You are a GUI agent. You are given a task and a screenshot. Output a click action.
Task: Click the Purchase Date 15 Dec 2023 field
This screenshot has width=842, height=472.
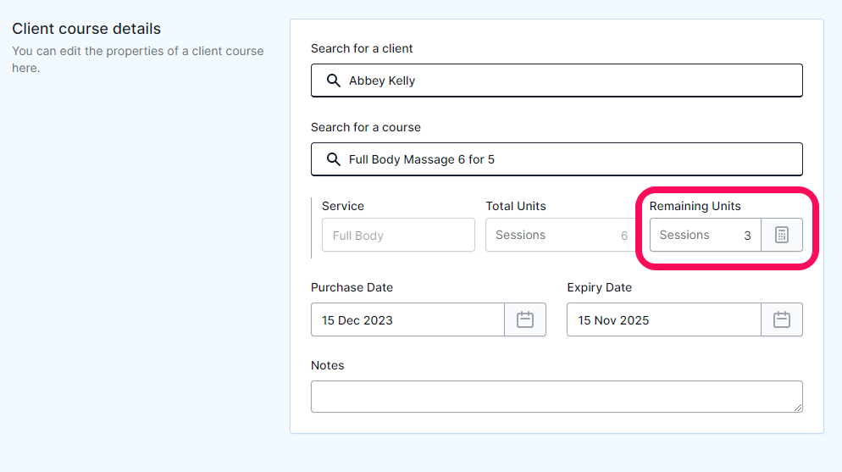tap(407, 319)
